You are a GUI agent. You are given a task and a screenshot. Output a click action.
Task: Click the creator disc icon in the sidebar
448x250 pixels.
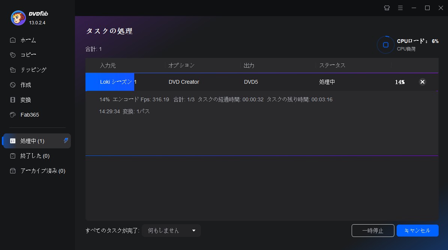tap(13, 85)
